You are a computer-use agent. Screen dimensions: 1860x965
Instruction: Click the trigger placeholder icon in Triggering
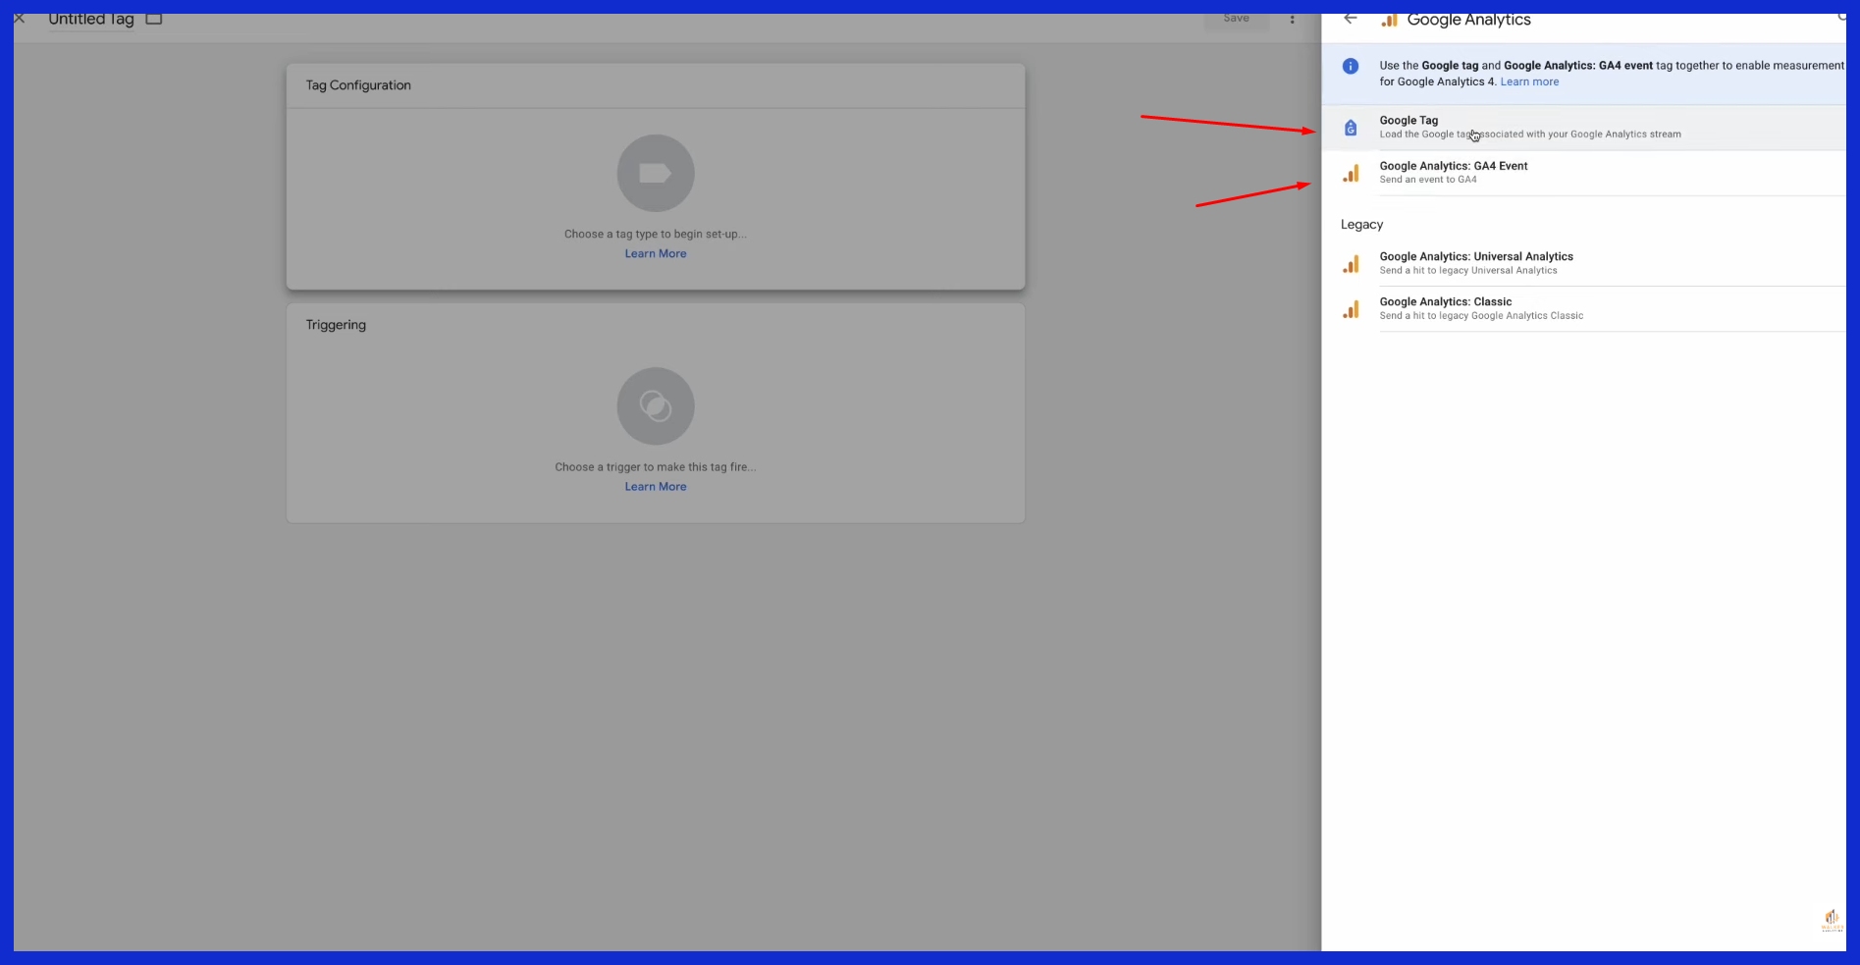point(656,405)
